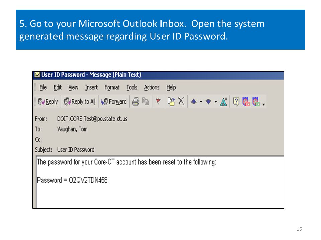Screen dimensions: 321x240
Task: Delete the message with X icon
Action: click(x=181, y=101)
